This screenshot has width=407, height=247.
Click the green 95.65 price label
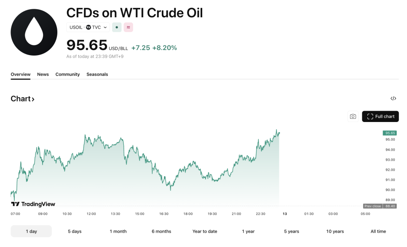coord(389,133)
